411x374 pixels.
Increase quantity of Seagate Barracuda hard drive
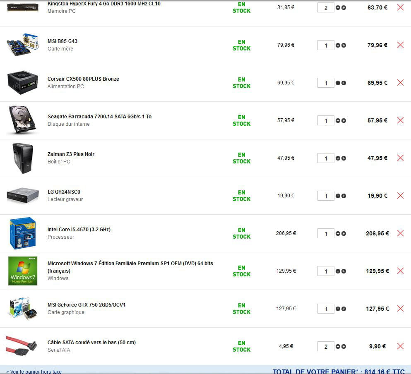pyautogui.click(x=344, y=120)
